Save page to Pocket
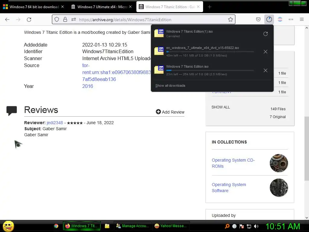Image resolution: width=309 pixels, height=232 pixels. pos(258,19)
